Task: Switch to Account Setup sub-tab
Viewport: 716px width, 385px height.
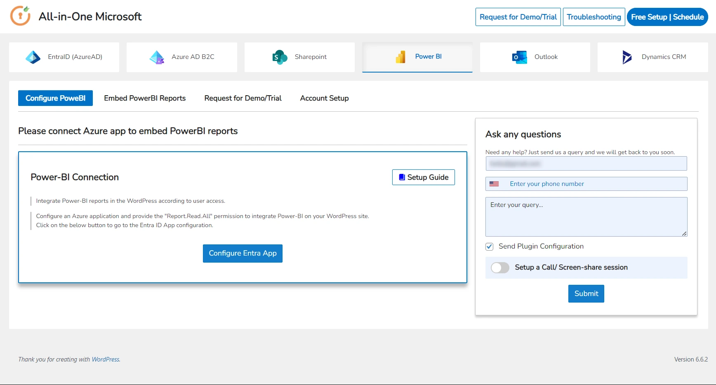Action: (x=324, y=98)
